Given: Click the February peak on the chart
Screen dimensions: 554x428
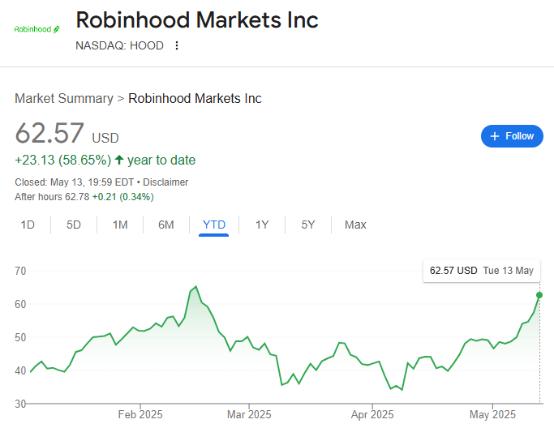Looking at the screenshot, I should point(195,287).
